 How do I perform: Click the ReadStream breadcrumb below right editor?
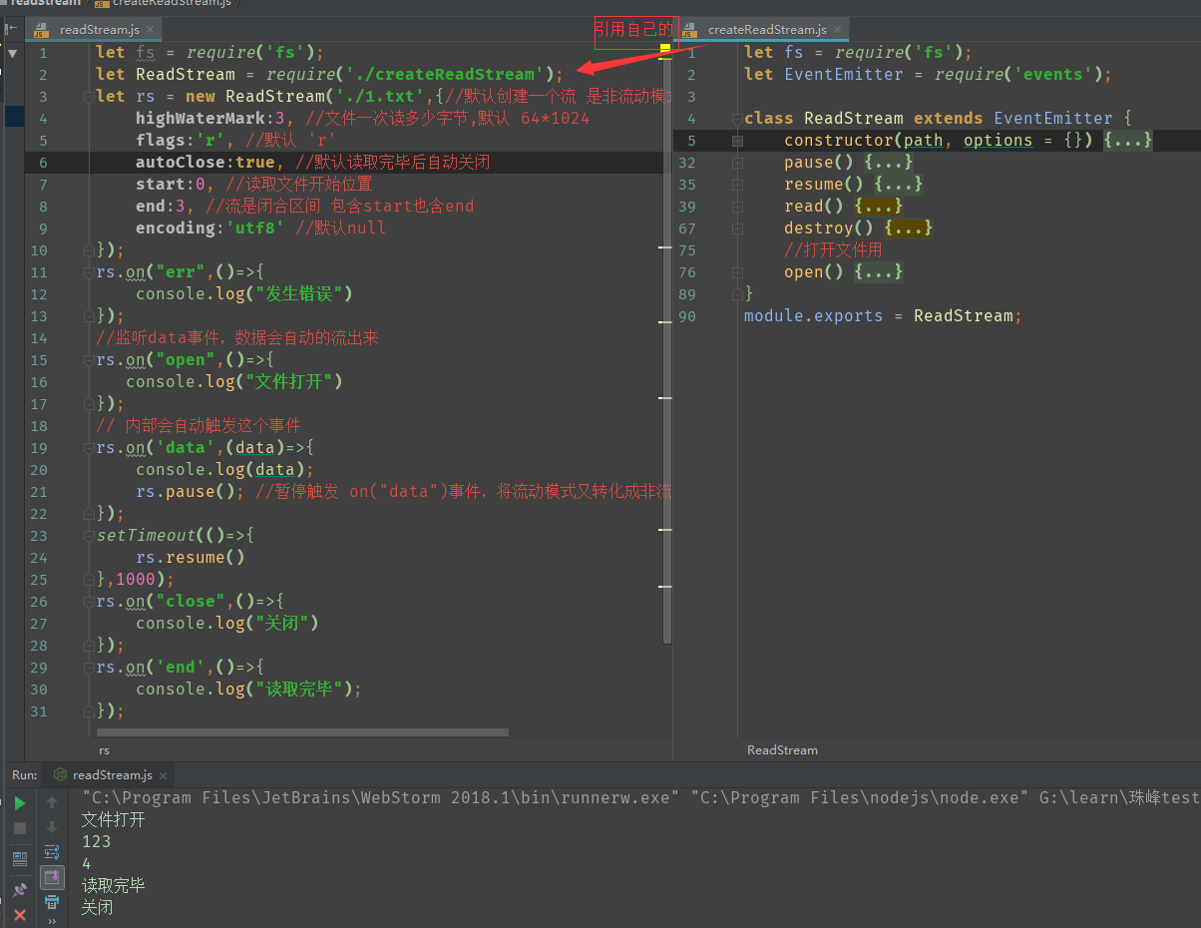coord(782,749)
